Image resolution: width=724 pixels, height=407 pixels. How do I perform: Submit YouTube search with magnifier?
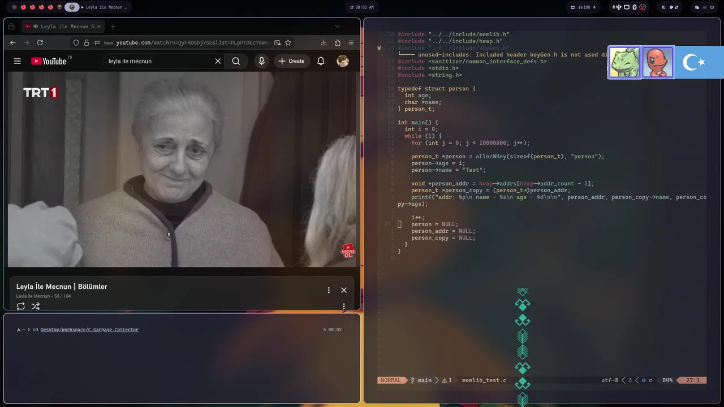click(x=236, y=61)
